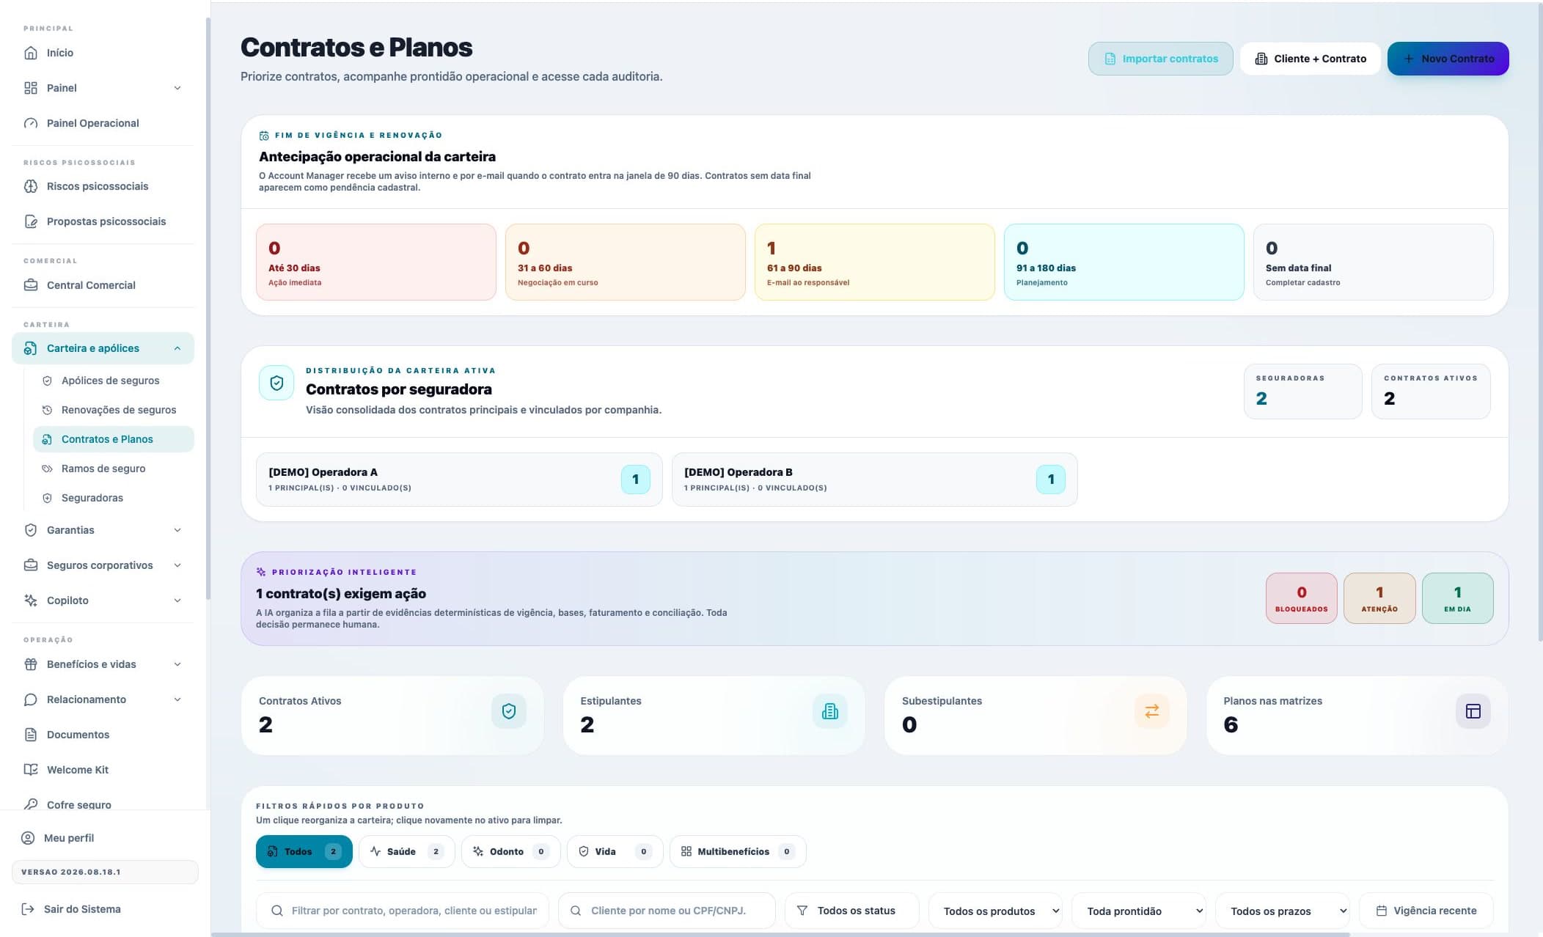Click the shield icon on Contratos Ativos card
The image size is (1543, 937).
pos(509,711)
